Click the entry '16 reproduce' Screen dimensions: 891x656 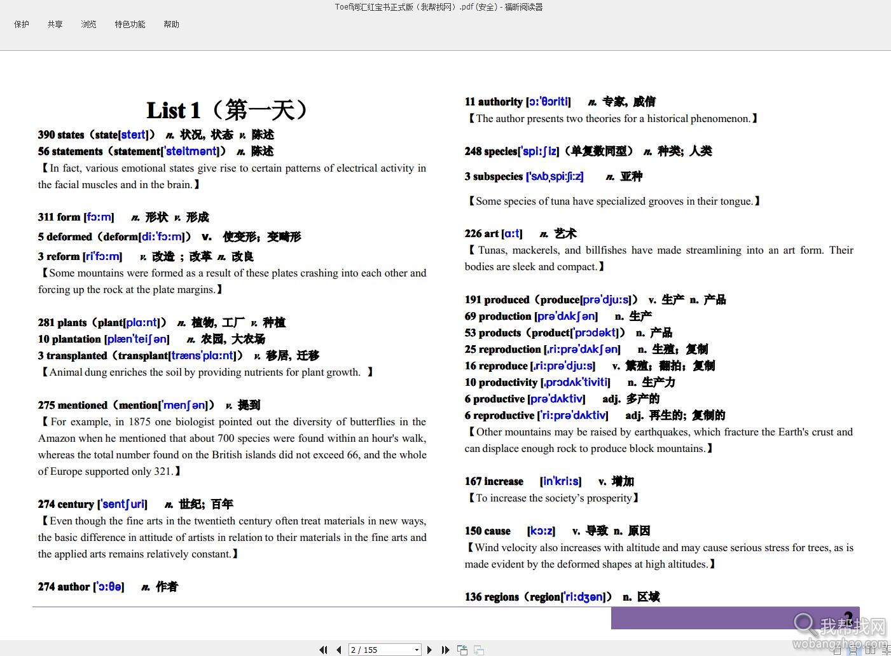click(590, 366)
